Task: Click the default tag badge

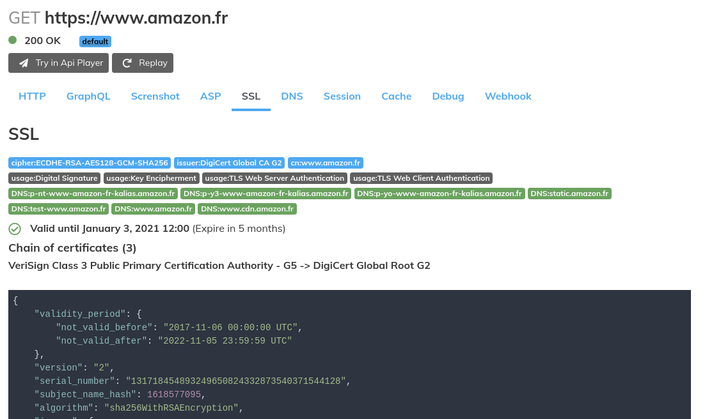Action: 95,42
